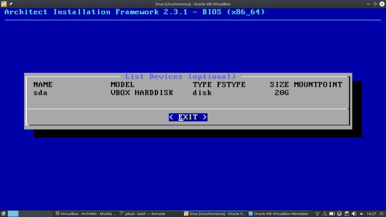Maximize the VirtualBox VM window
The width and height of the screenshot is (386, 217).
[x=375, y=4]
